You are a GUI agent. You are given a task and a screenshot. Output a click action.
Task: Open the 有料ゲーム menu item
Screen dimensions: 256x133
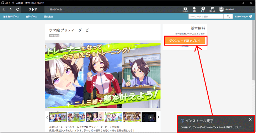pos(32,16)
